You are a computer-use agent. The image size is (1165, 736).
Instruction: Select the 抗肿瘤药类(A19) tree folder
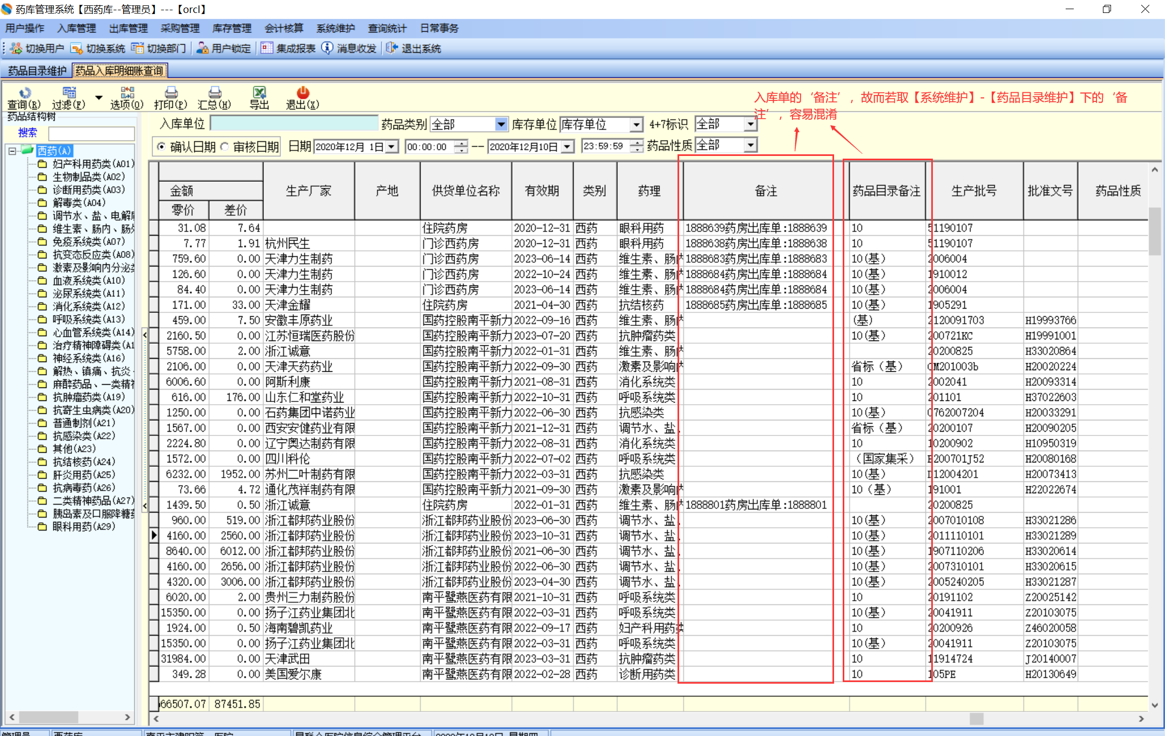[88, 397]
